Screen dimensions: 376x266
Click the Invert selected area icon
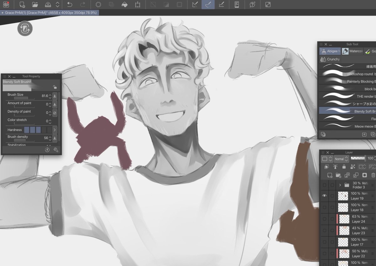[x=166, y=4]
